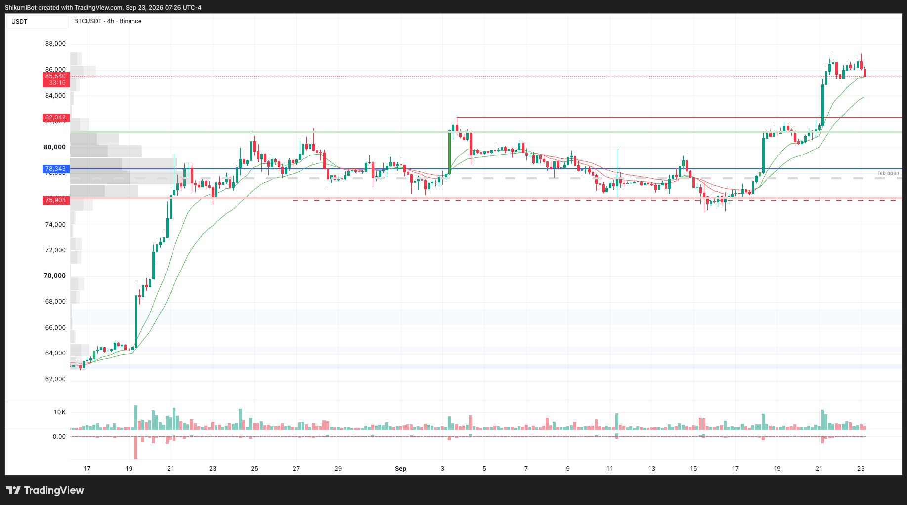This screenshot has height=505, width=907.
Task: Select the red 75,903 price level label
Action: pos(56,200)
